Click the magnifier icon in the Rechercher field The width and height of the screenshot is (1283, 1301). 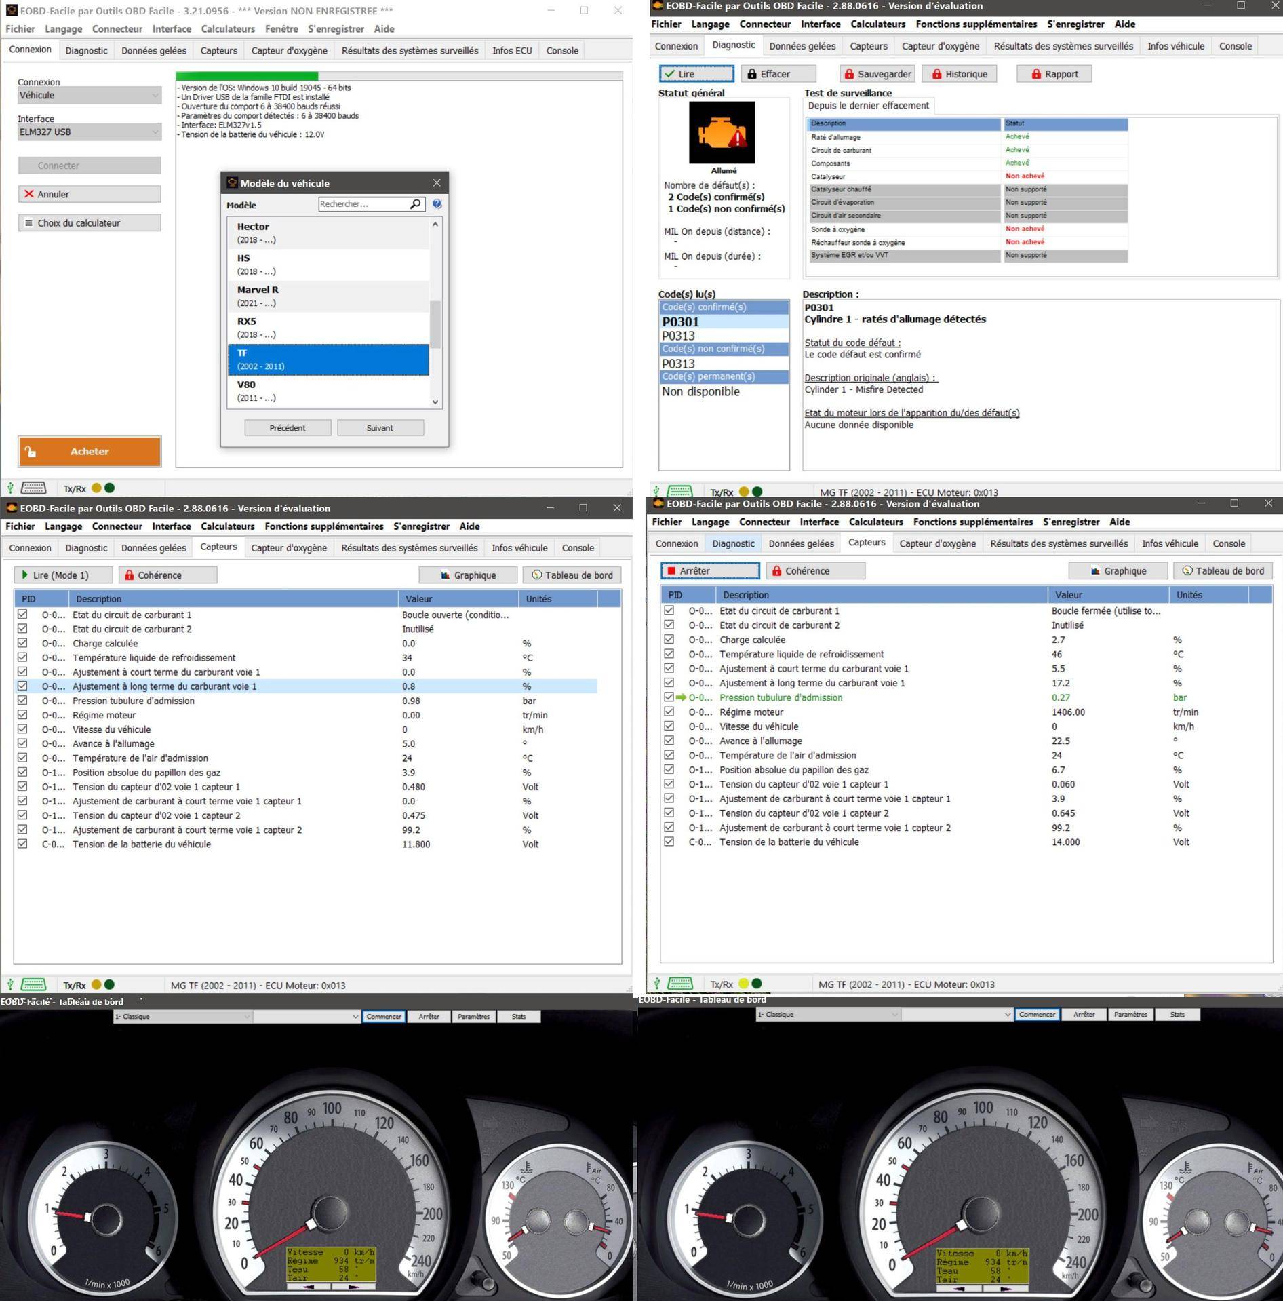pos(415,204)
